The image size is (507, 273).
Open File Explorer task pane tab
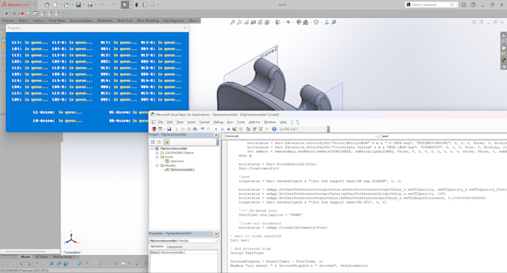504,48
